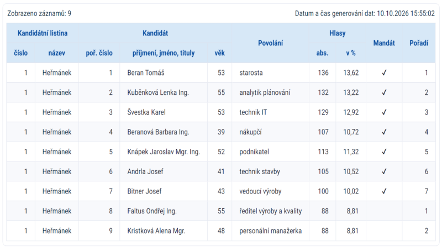
Task: Click the percentage 13,22
Action: [351, 93]
